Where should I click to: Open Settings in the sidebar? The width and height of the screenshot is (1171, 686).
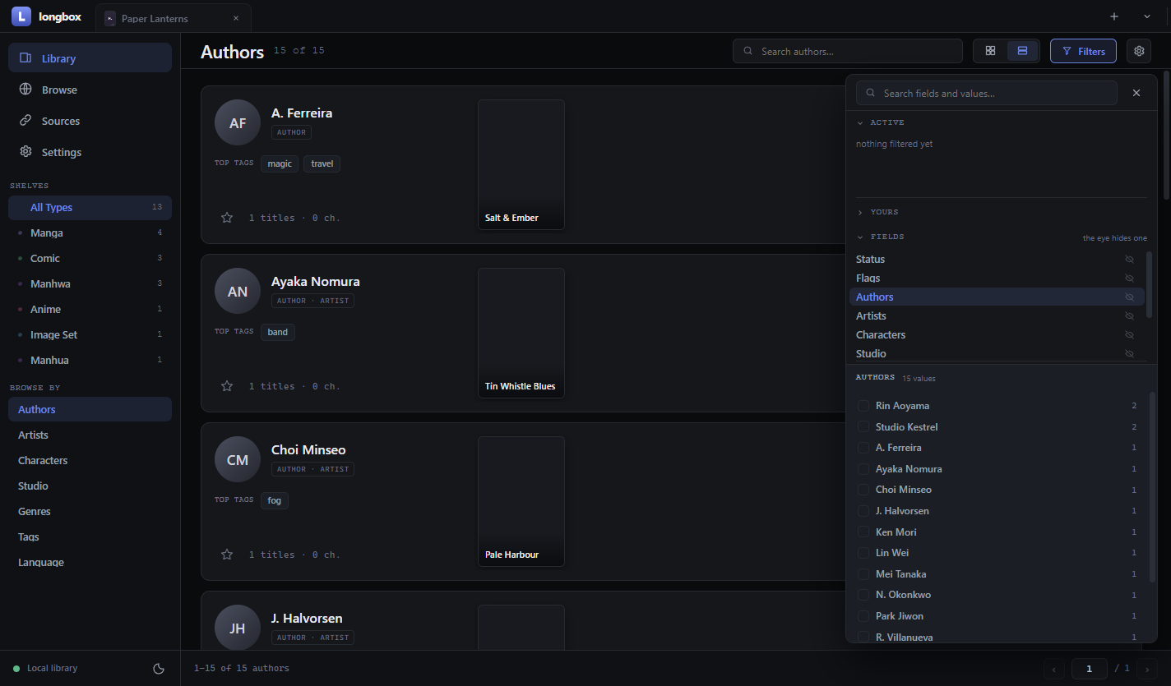[90, 152]
